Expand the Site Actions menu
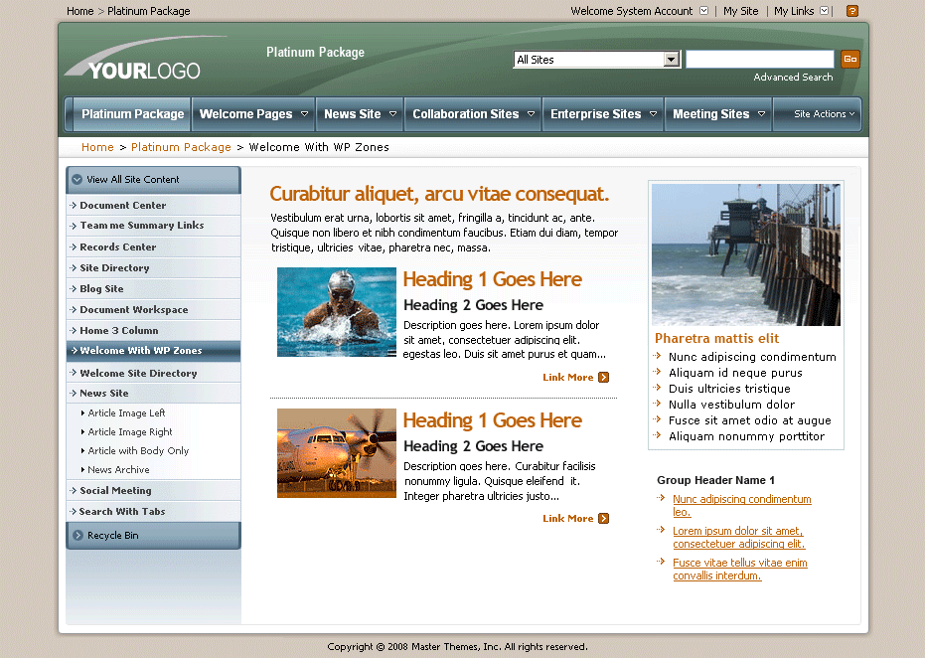Image resolution: width=925 pixels, height=658 pixels. (817, 114)
